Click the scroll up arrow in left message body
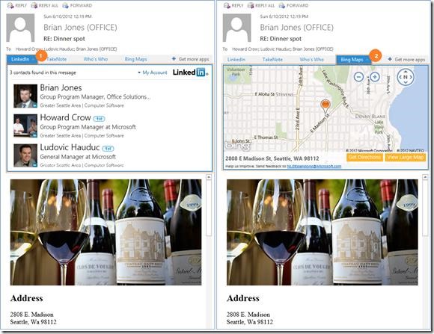The width and height of the screenshot is (434, 334). tap(209, 177)
